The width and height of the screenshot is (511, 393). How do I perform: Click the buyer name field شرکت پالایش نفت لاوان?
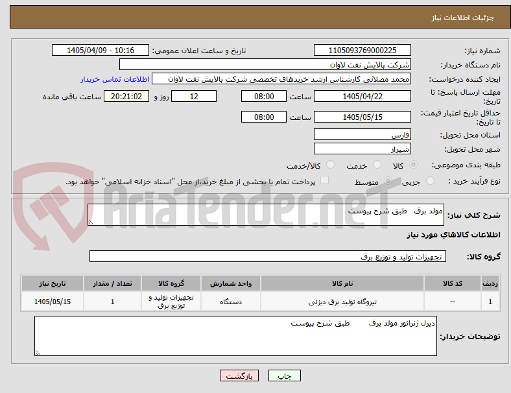(x=265, y=64)
